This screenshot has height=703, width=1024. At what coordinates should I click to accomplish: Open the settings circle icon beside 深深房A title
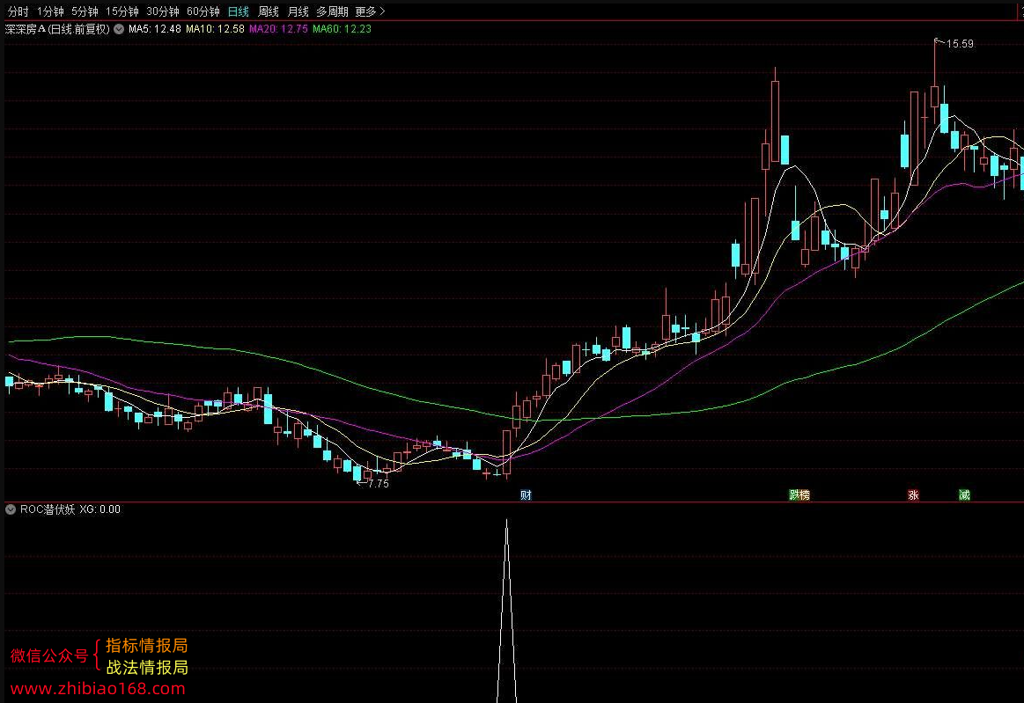[119, 29]
